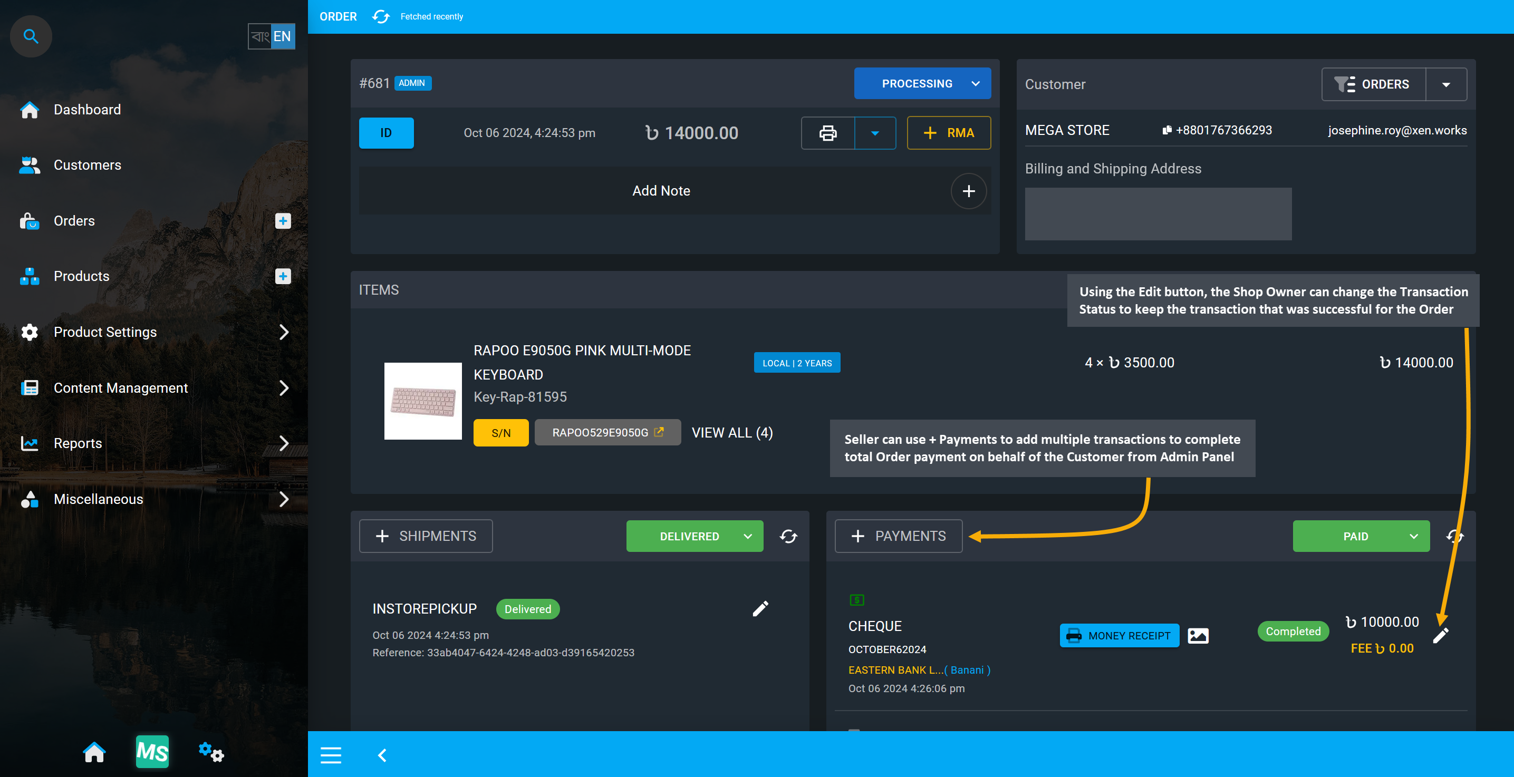Click the edit pencil icon on INSTOREPICKUP shipment
The width and height of the screenshot is (1514, 777).
pos(761,608)
